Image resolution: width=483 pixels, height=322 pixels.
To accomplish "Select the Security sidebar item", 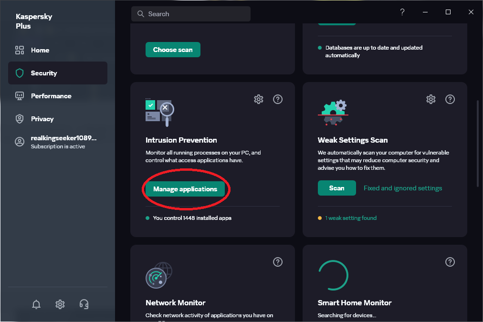I will (x=58, y=73).
